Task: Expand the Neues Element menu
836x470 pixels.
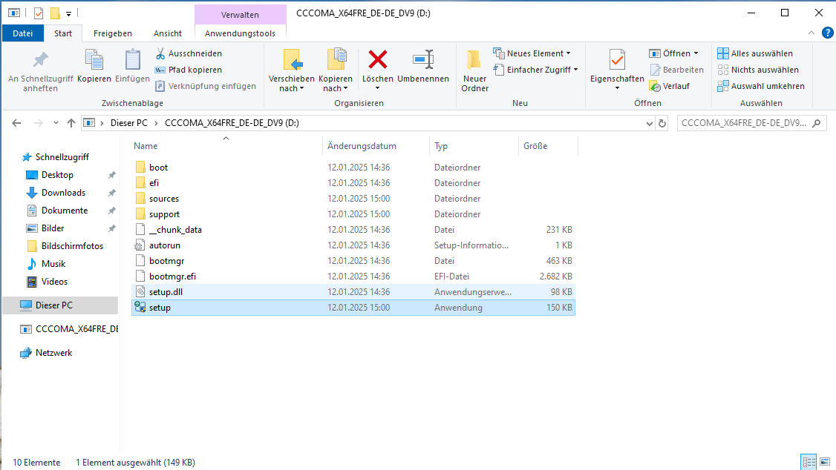Action: pyautogui.click(x=569, y=53)
